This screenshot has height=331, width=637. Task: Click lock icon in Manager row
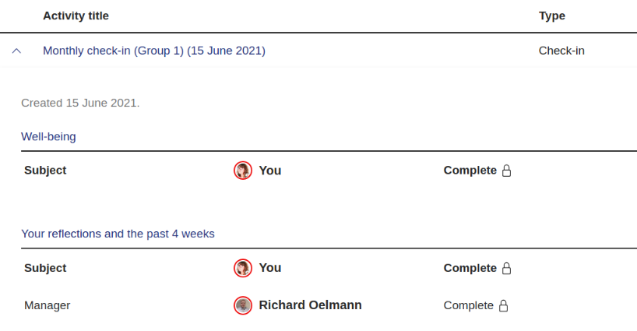click(503, 305)
